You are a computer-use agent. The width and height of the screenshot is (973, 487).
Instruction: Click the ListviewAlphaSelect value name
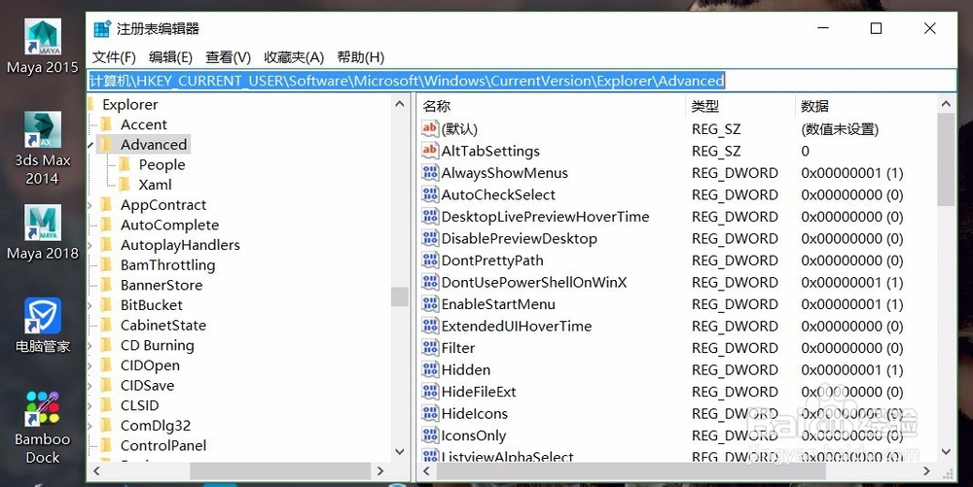tap(508, 457)
